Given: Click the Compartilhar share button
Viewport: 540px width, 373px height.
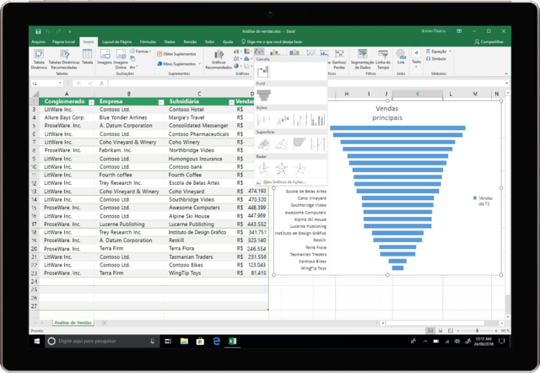Looking at the screenshot, I should [x=489, y=41].
